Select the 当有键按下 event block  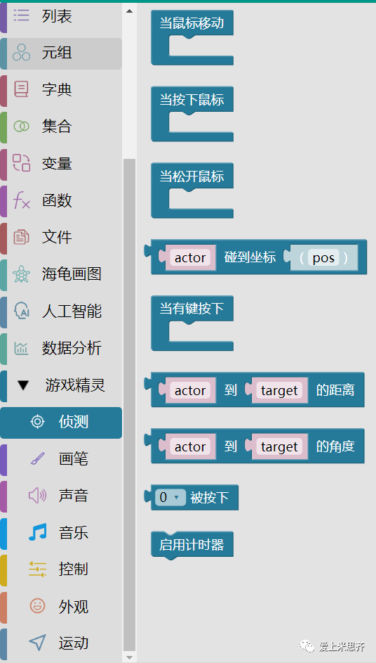[x=192, y=323]
